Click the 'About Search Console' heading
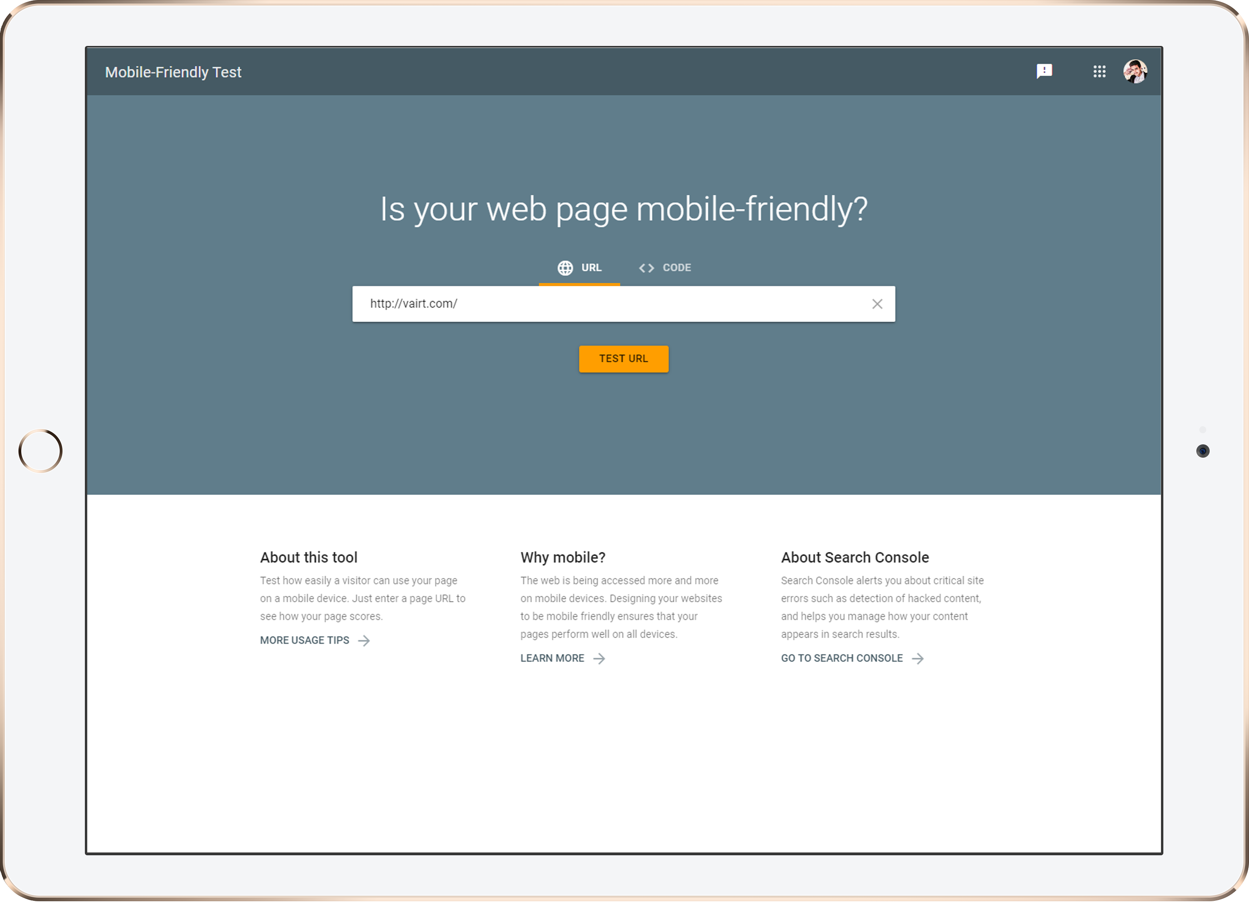 pos(855,557)
